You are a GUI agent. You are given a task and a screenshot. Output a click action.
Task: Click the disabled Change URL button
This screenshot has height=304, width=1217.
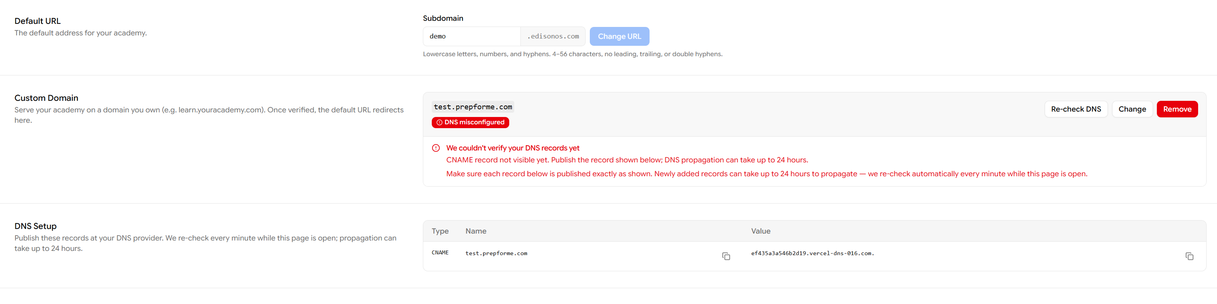619,36
